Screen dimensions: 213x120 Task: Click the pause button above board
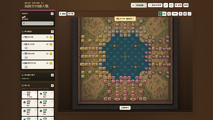[63, 14]
